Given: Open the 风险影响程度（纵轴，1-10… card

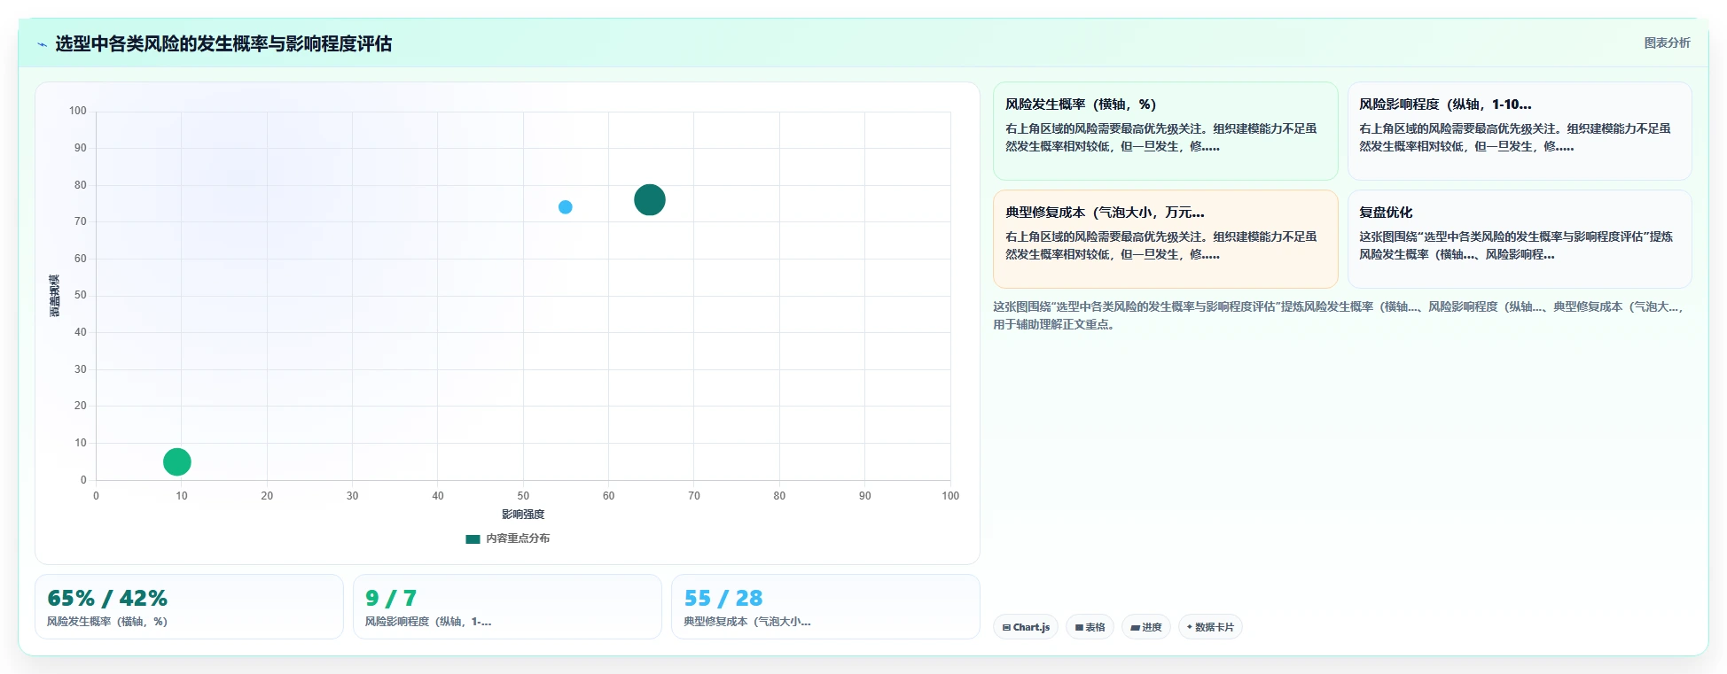Looking at the screenshot, I should (x=1520, y=131).
